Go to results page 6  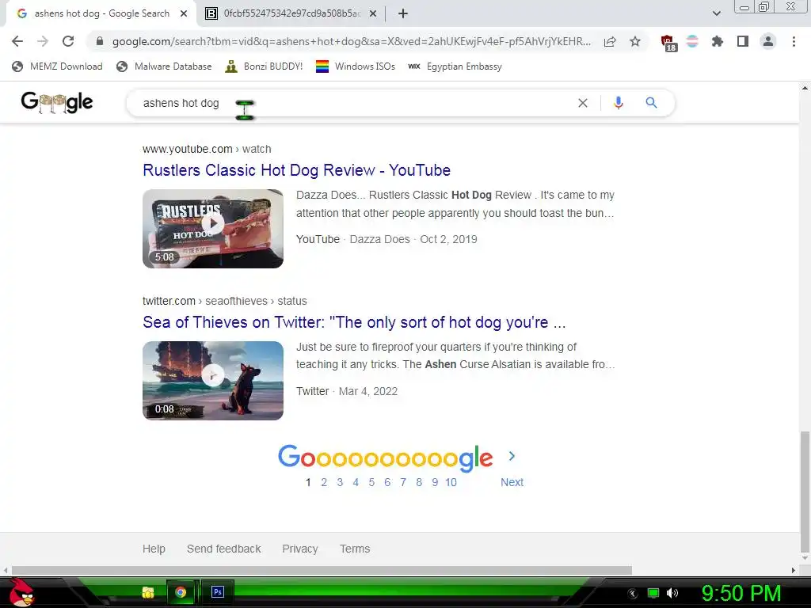tap(387, 482)
